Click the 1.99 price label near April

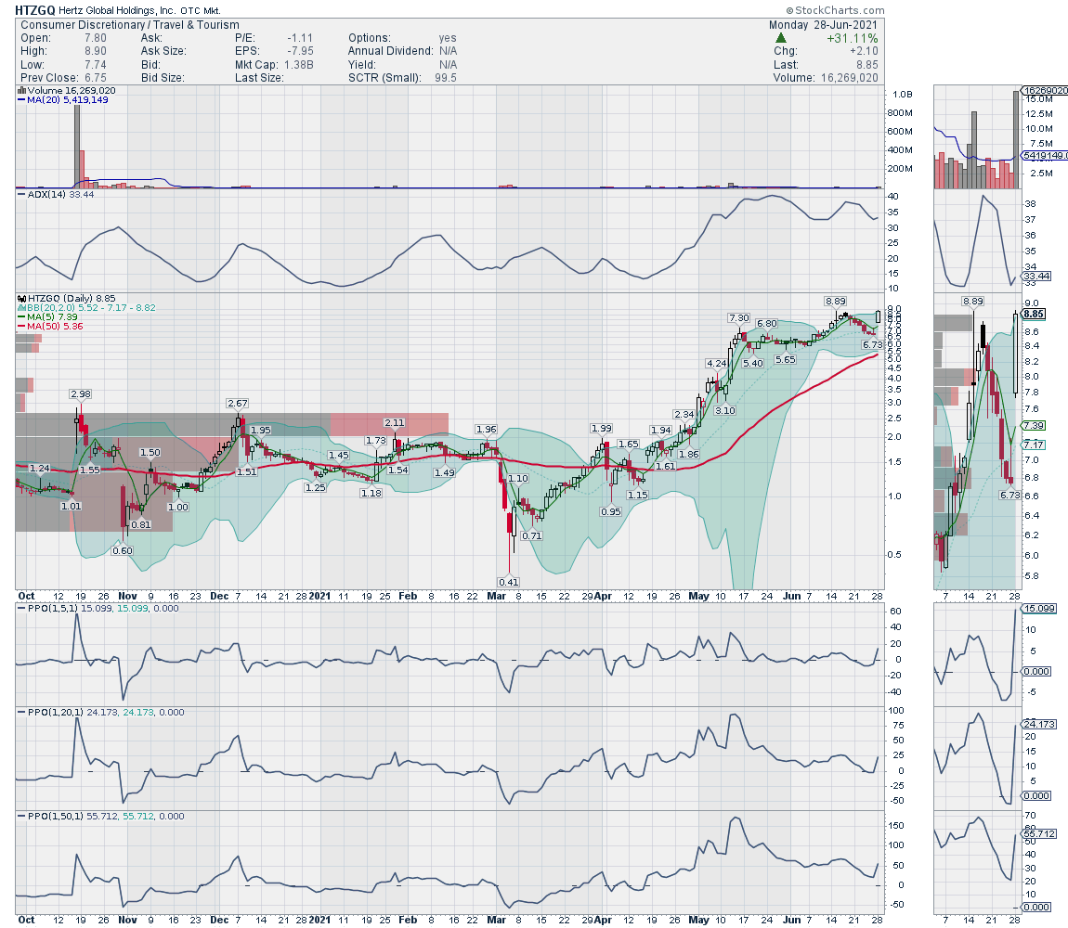point(602,428)
